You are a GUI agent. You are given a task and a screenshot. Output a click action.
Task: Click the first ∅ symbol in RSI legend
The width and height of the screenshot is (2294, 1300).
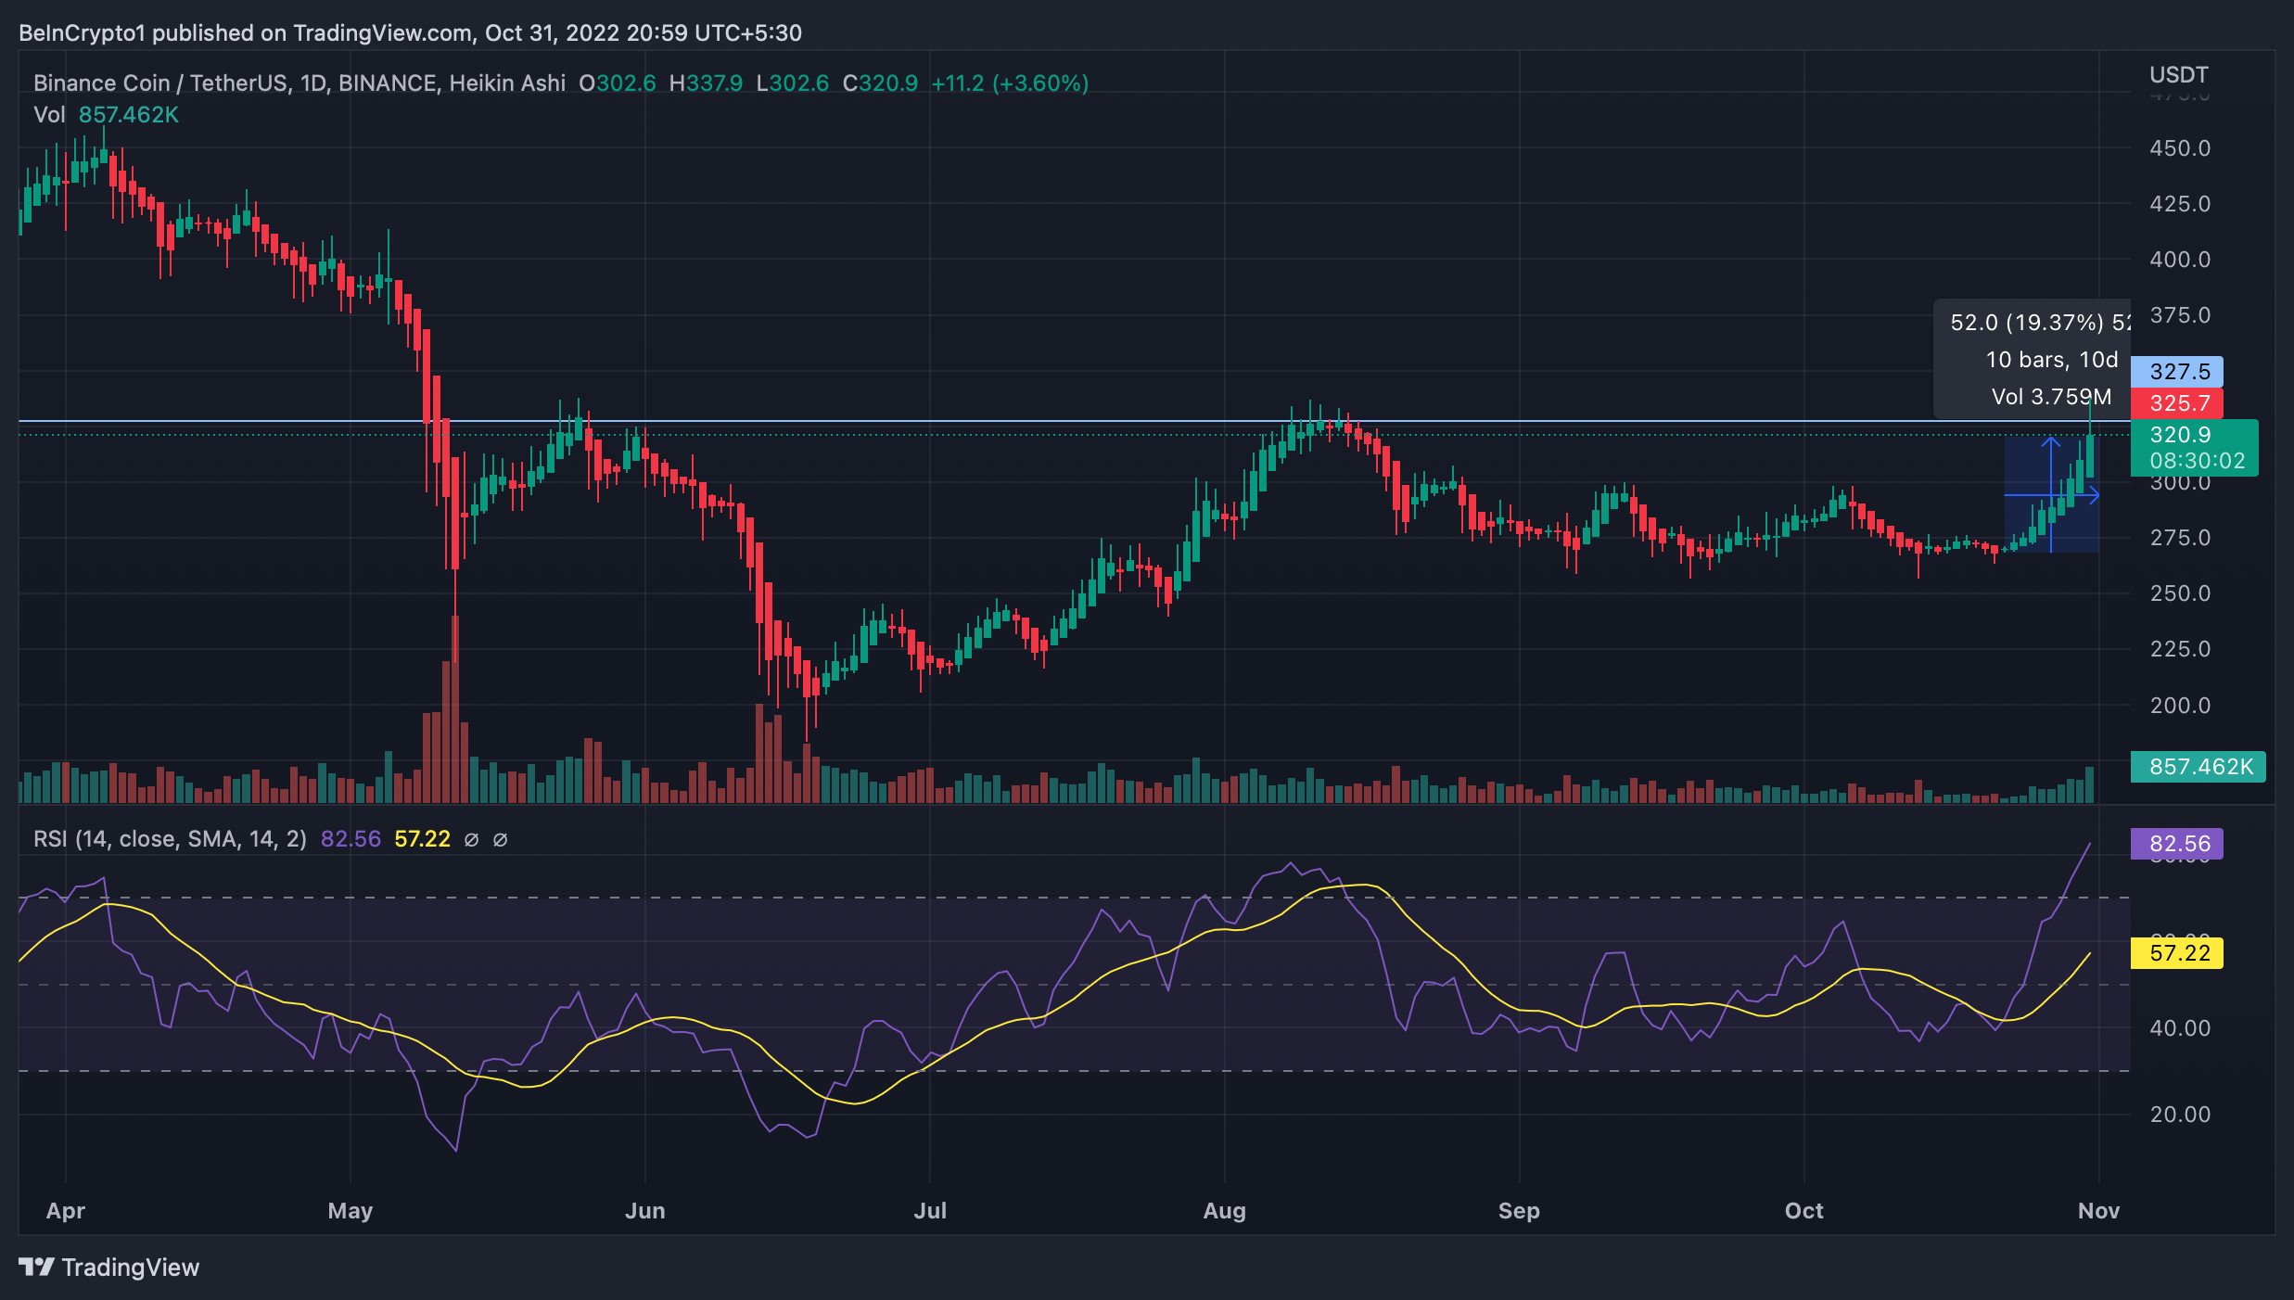tap(471, 840)
